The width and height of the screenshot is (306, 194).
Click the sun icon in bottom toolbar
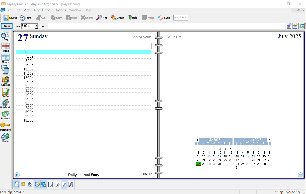click(23, 184)
